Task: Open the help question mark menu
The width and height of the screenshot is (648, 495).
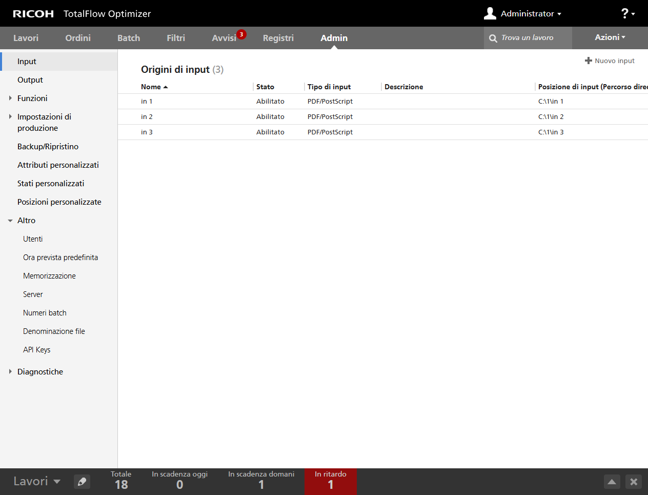Action: tap(627, 13)
